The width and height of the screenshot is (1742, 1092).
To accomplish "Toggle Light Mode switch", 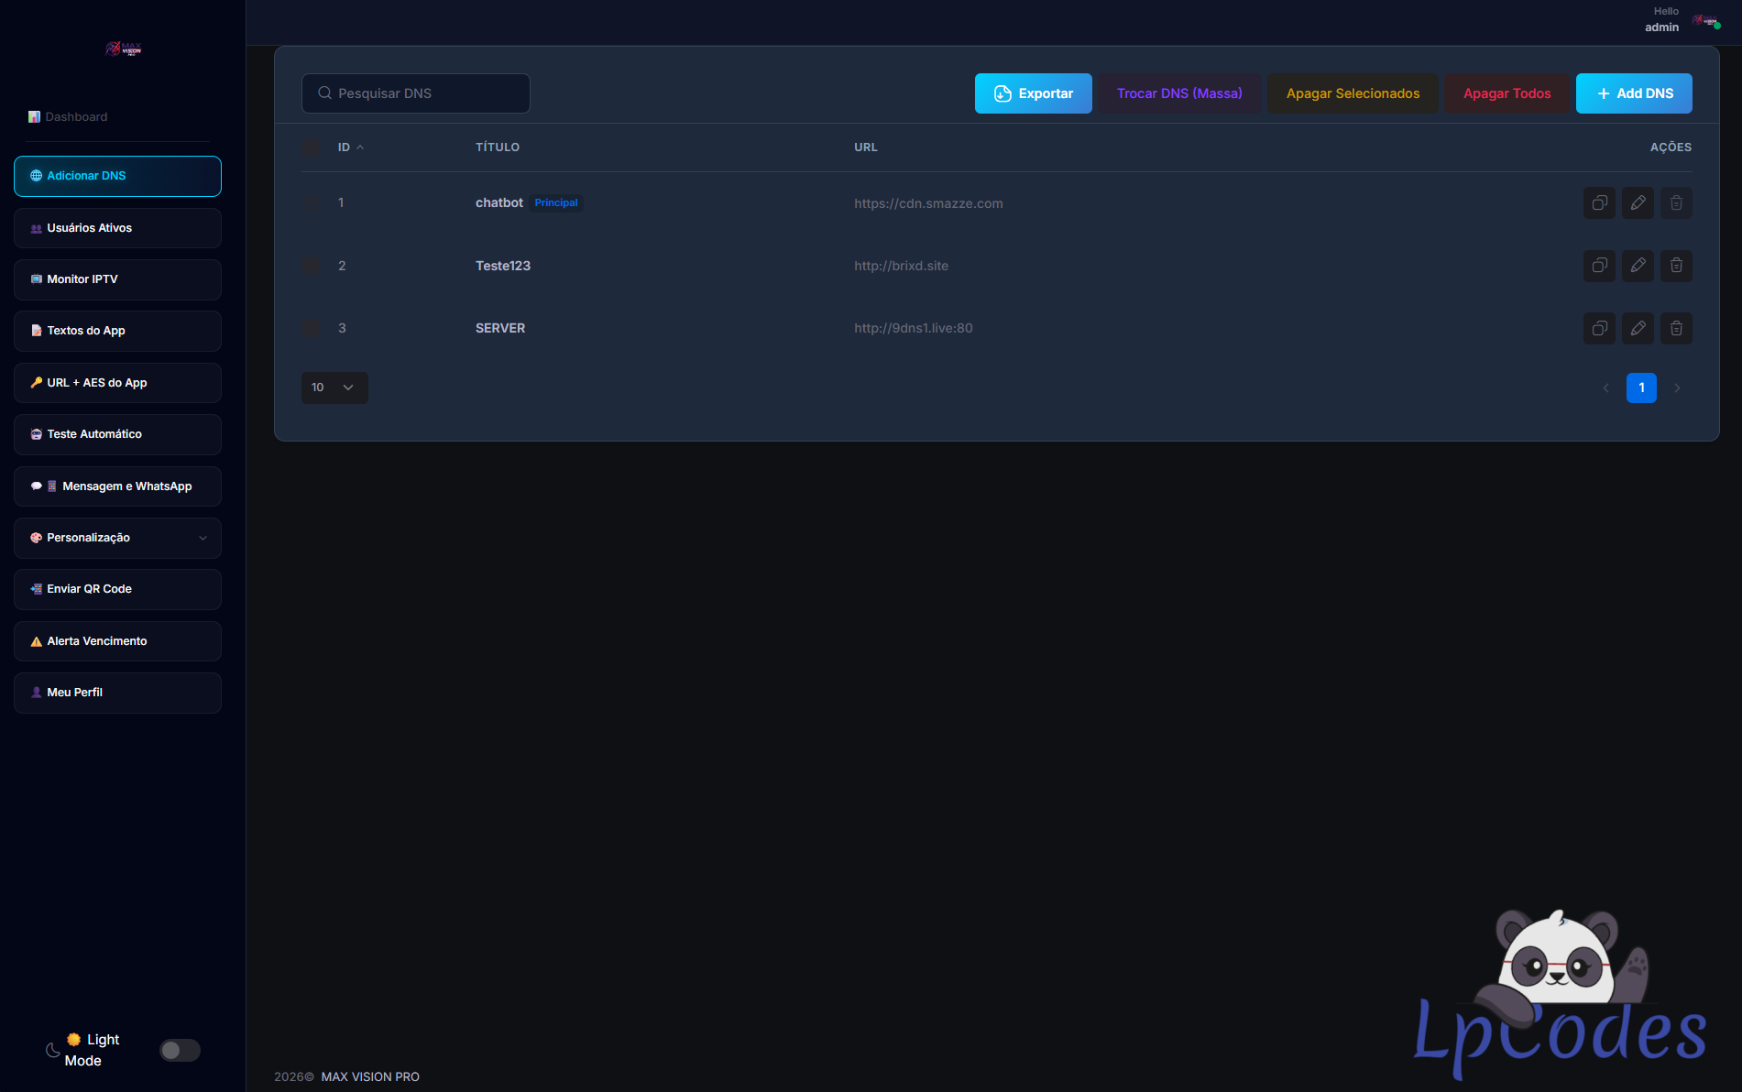I will pos(180,1050).
